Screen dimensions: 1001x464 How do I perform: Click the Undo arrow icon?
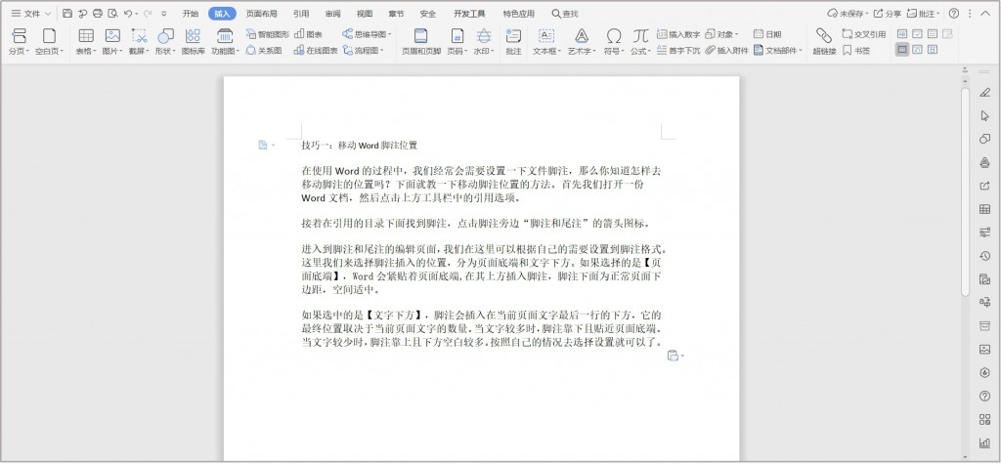click(x=128, y=14)
